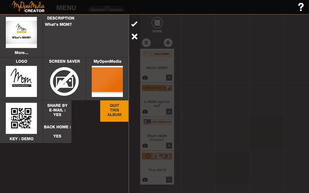The width and height of the screenshot is (309, 193).
Task: Click page count badge on They did it! card
Action: [169, 179]
